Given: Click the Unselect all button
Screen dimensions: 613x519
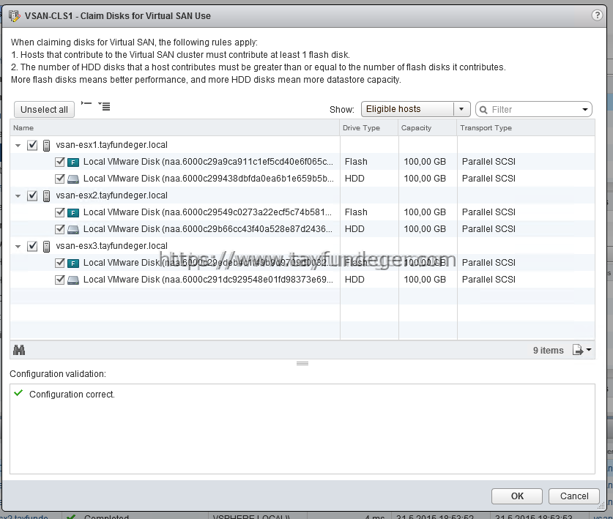Looking at the screenshot, I should 44,109.
